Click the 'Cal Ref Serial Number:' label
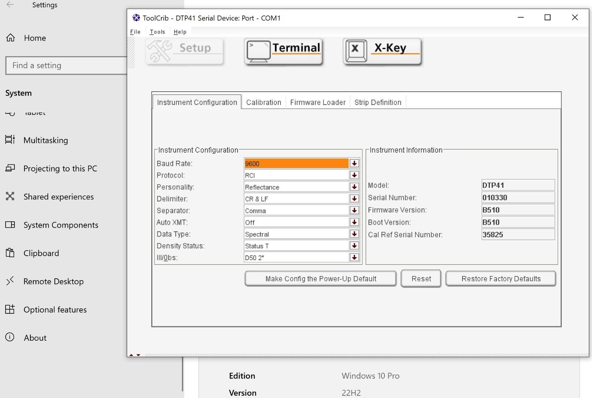Viewport: 592px width, 398px height. pos(405,235)
